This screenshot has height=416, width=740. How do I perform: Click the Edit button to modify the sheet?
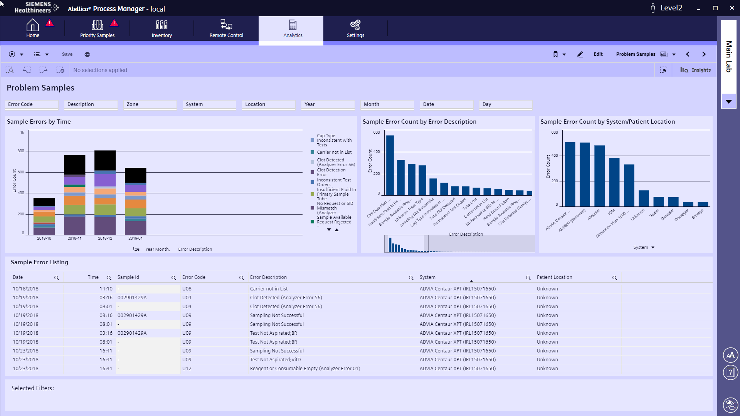coord(598,54)
